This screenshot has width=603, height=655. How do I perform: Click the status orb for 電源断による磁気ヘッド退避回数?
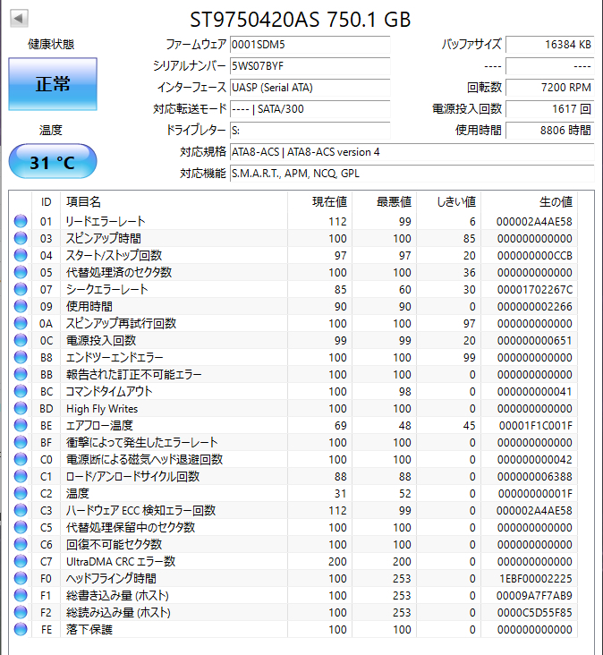tap(21, 459)
